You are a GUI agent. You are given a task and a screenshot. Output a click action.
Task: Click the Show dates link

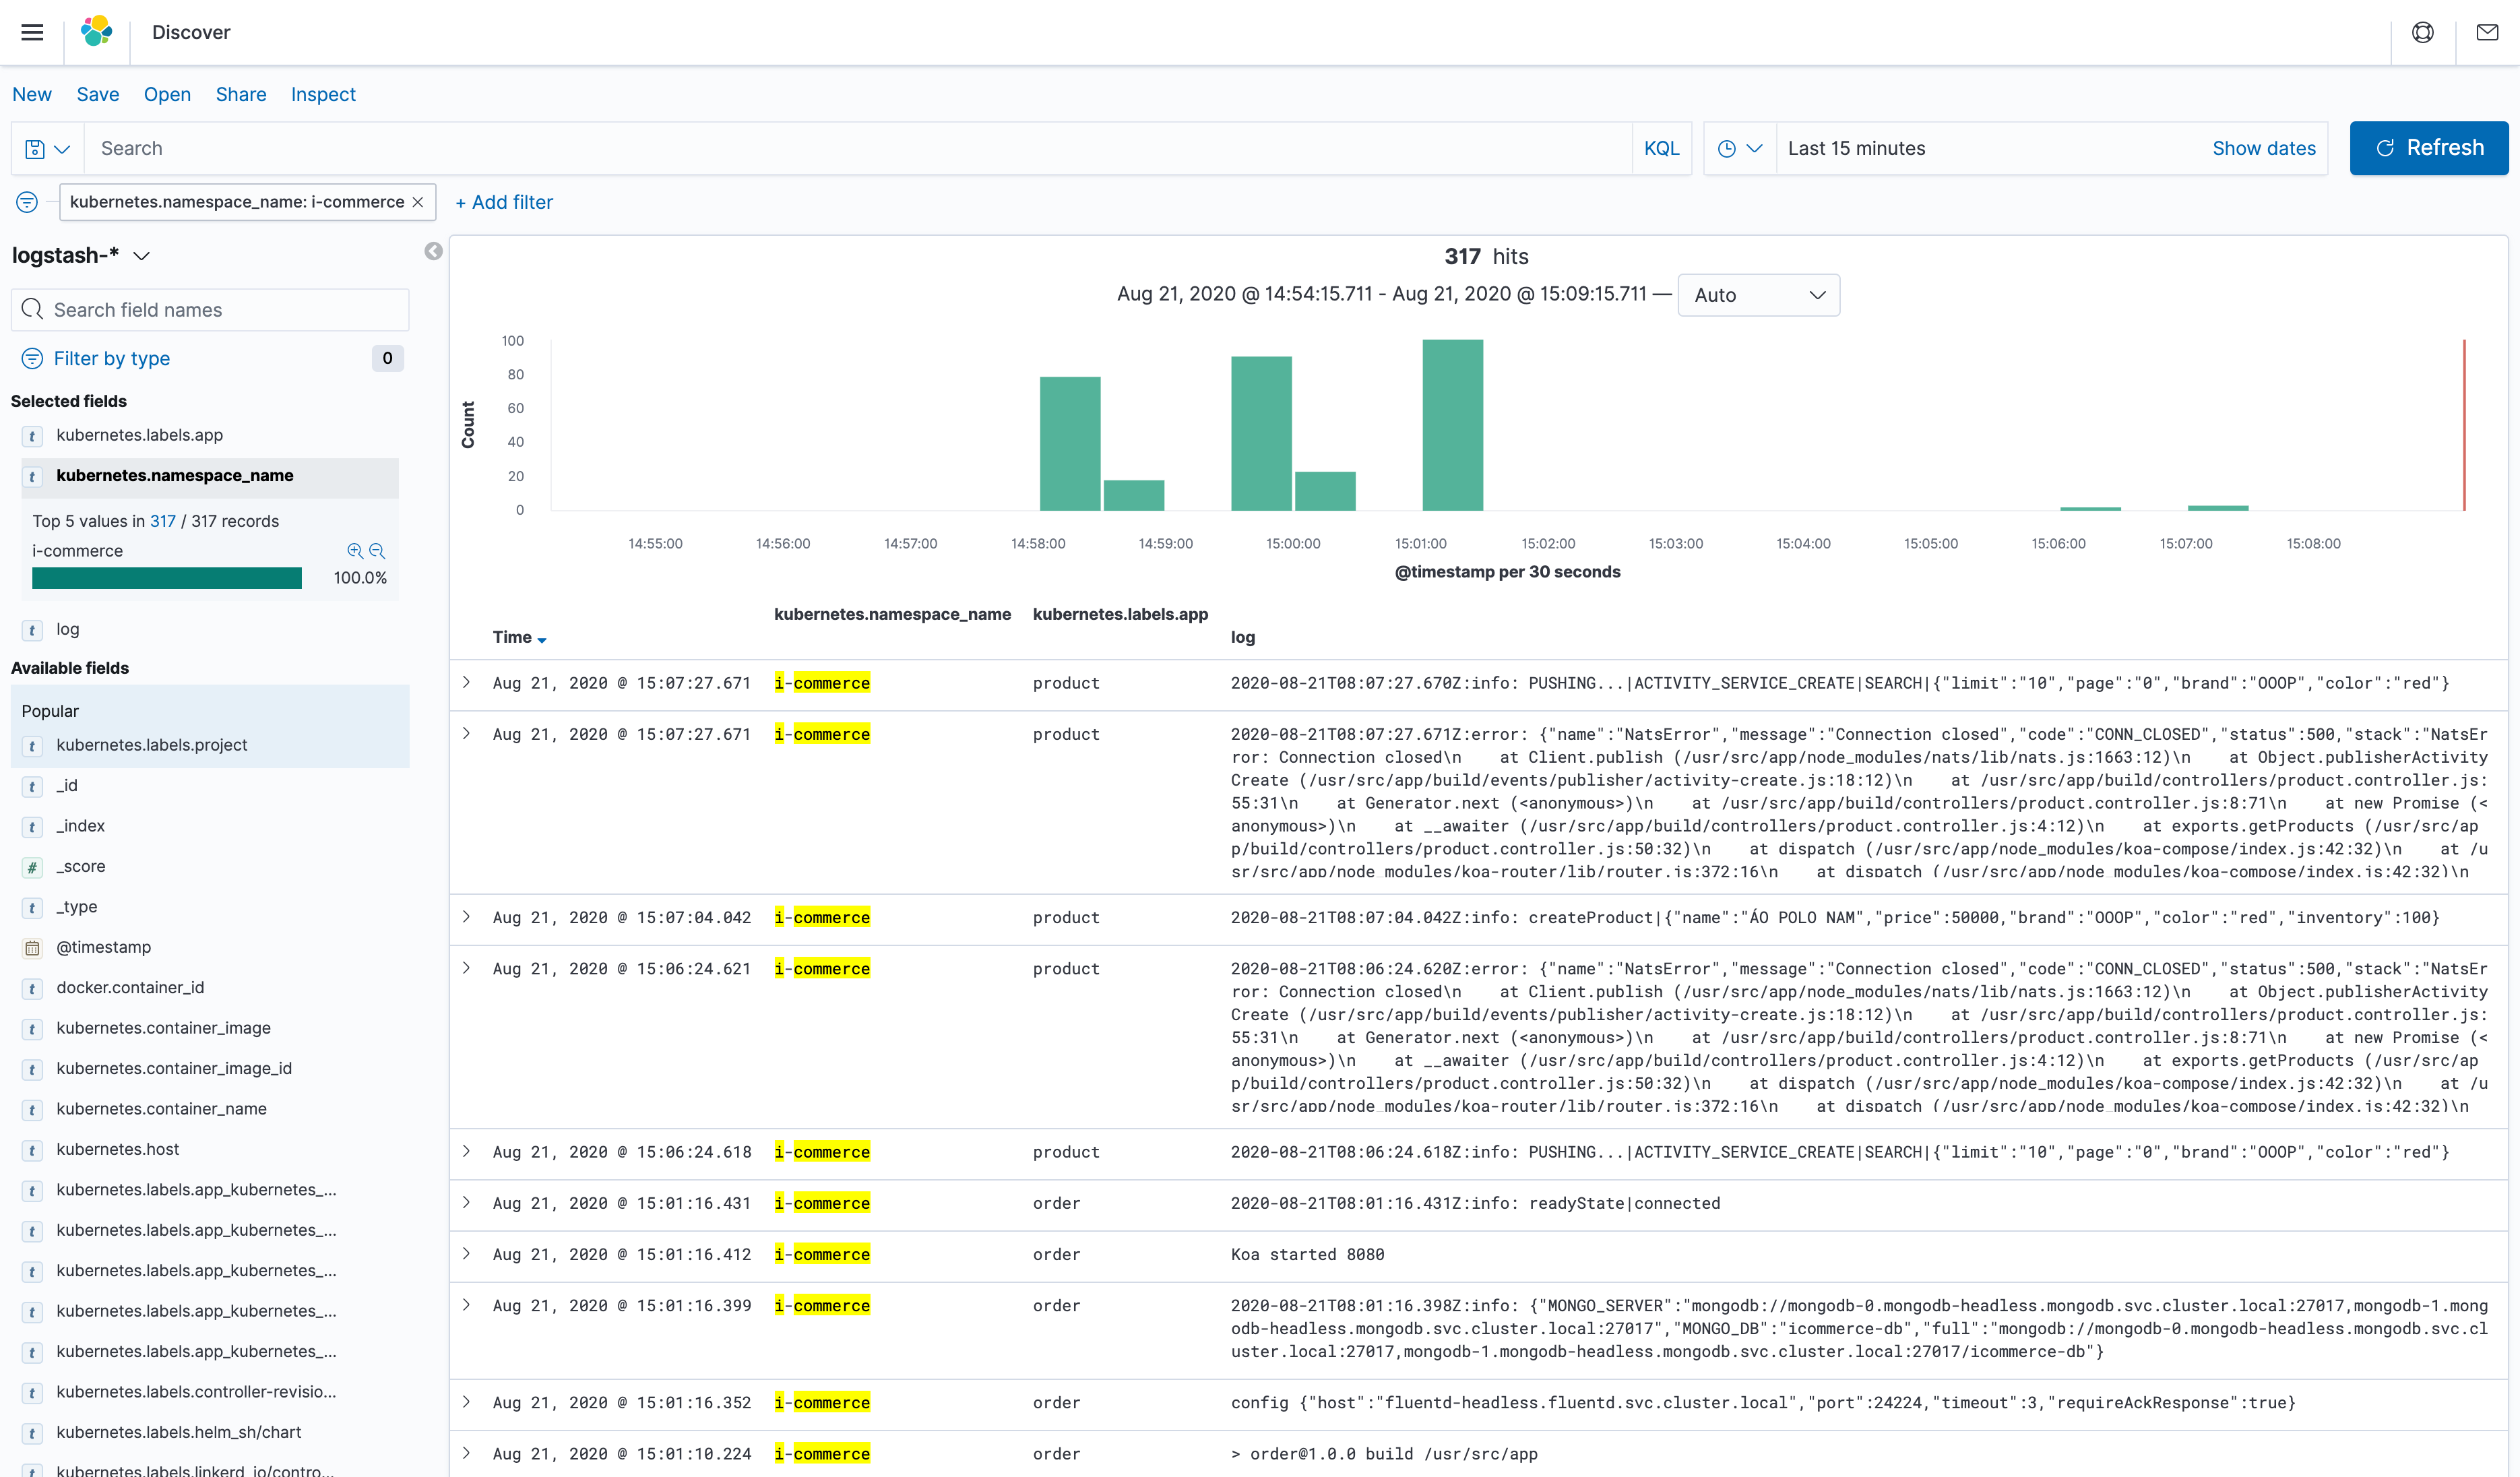coord(2263,148)
